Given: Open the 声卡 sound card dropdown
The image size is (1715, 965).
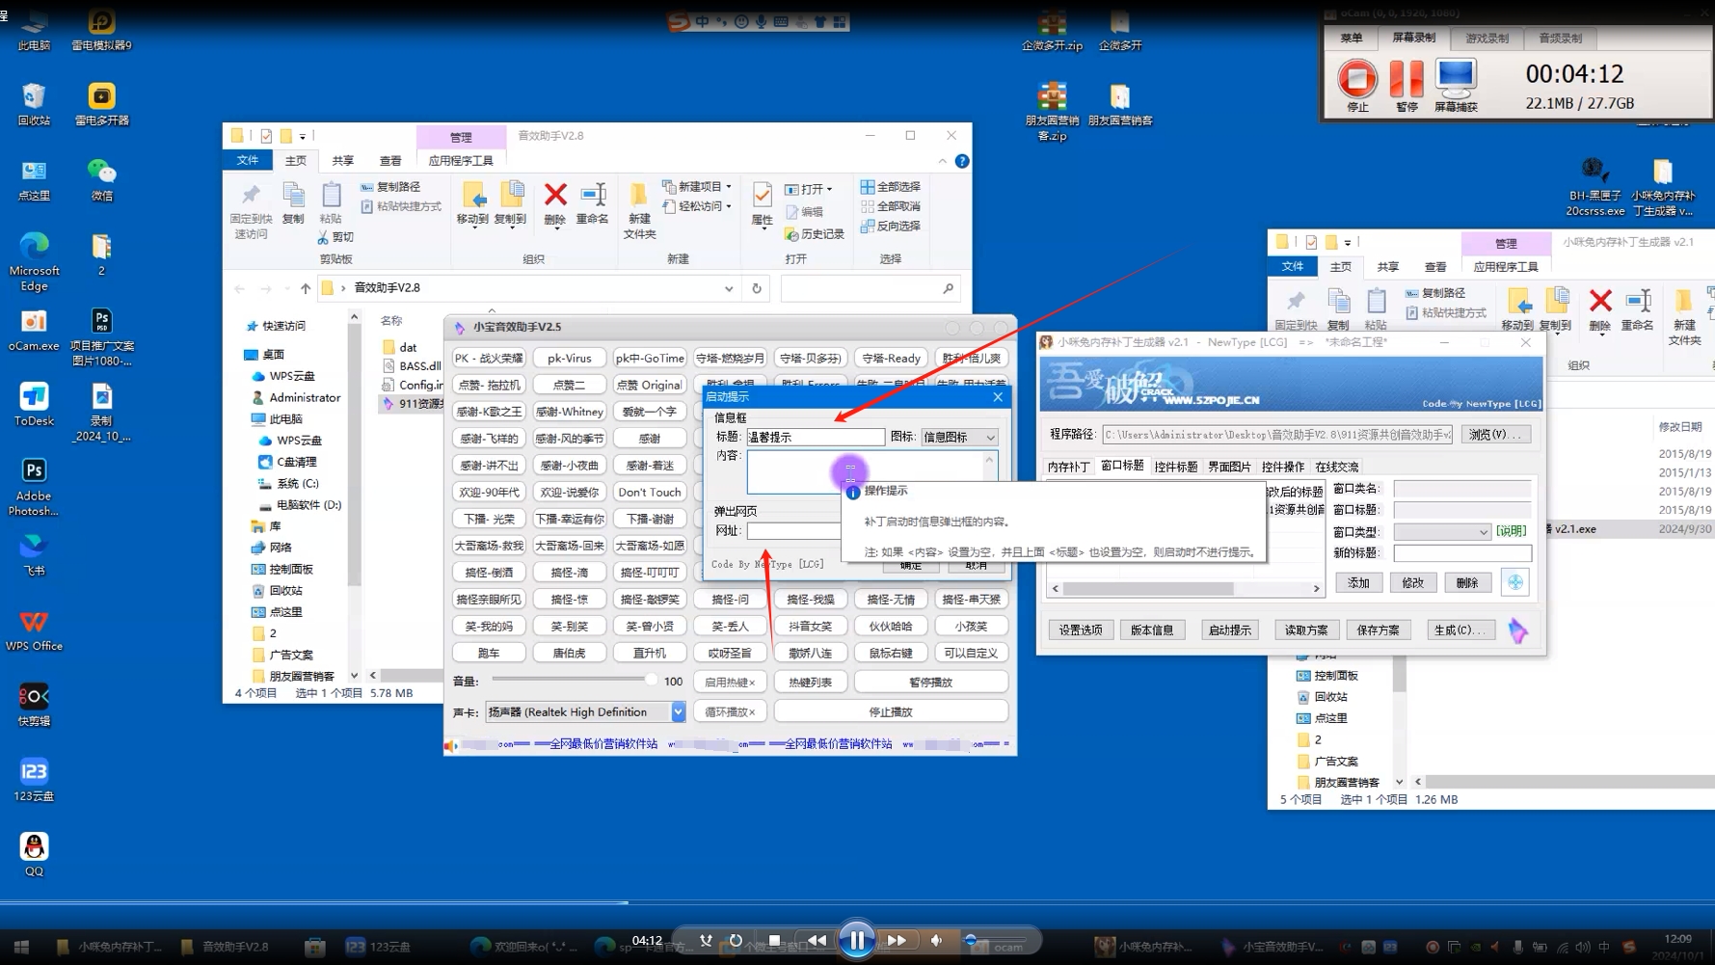Looking at the screenshot, I should (678, 711).
